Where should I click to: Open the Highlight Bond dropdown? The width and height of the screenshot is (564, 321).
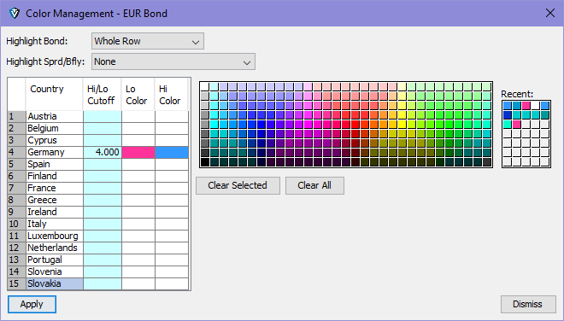[x=148, y=41]
